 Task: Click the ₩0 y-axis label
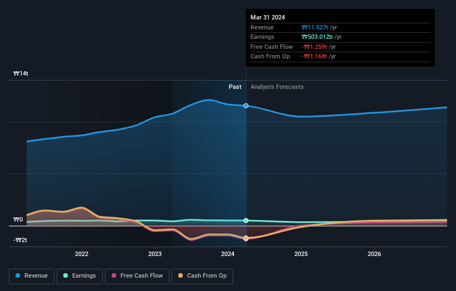click(x=18, y=219)
